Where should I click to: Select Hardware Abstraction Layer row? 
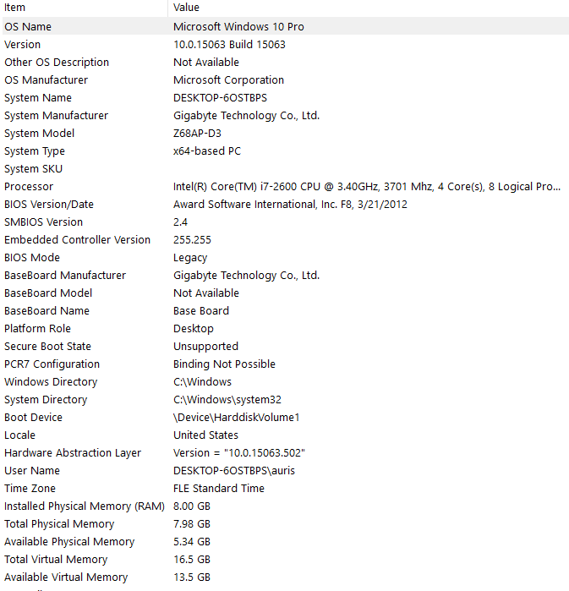click(286, 452)
